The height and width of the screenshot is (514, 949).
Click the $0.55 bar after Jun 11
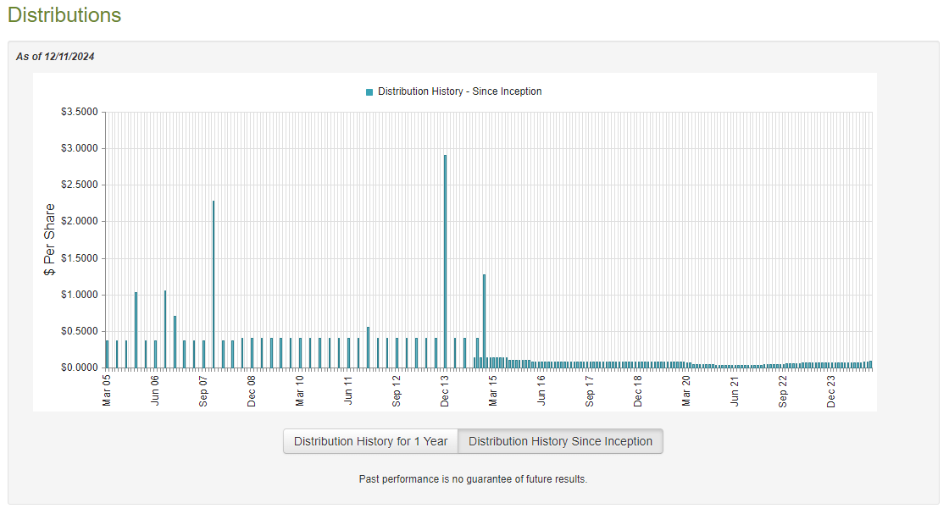(x=368, y=347)
